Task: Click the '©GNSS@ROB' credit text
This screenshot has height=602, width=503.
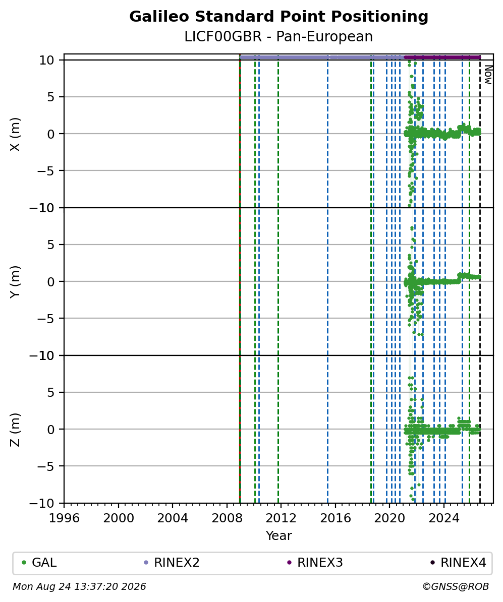Action: click(456, 587)
